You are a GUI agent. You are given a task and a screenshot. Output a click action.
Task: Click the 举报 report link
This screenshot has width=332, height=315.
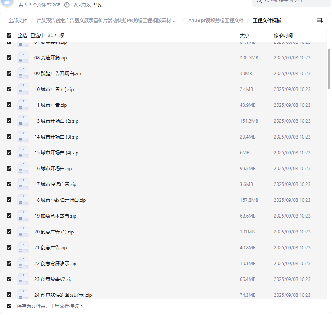point(98,5)
